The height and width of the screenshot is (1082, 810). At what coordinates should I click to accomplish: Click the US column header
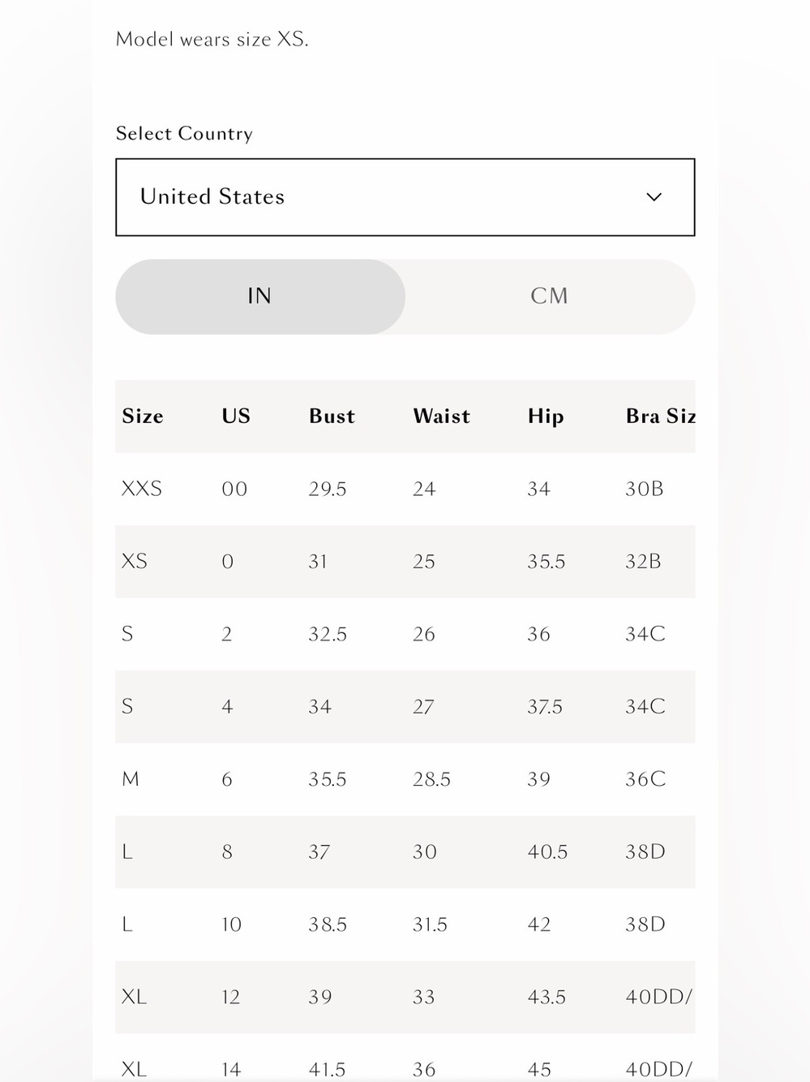click(236, 416)
